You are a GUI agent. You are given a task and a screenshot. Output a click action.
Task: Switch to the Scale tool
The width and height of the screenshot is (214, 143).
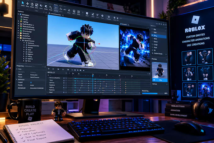[x=37, y=5]
